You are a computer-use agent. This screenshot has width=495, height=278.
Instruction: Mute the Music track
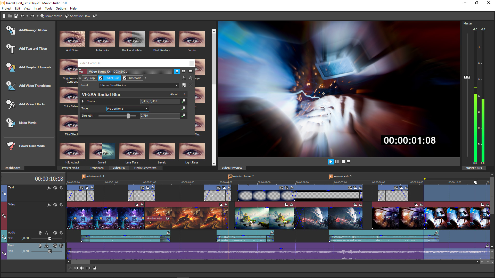(55, 246)
